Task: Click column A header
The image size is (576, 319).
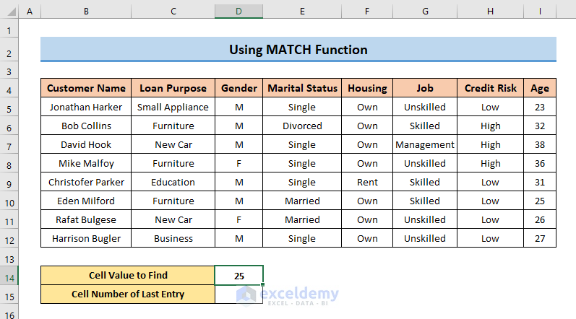Action: [x=30, y=13]
